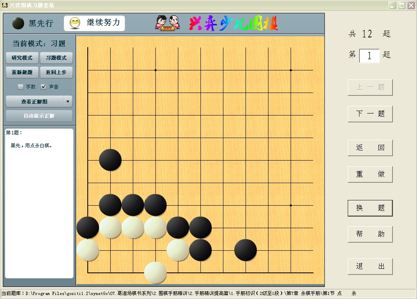
Task: Click the colorful 兴弈少儿围棋 title logo
Action: pos(233,23)
